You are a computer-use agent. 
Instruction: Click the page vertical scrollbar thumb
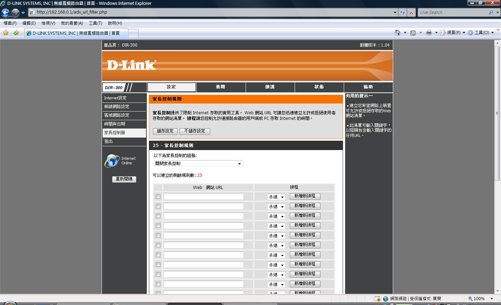click(x=497, y=113)
